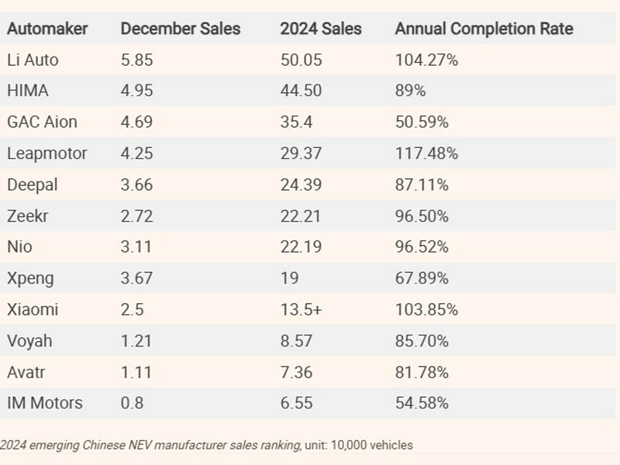Click the table caption text below
620x465 pixels.
coord(206,445)
